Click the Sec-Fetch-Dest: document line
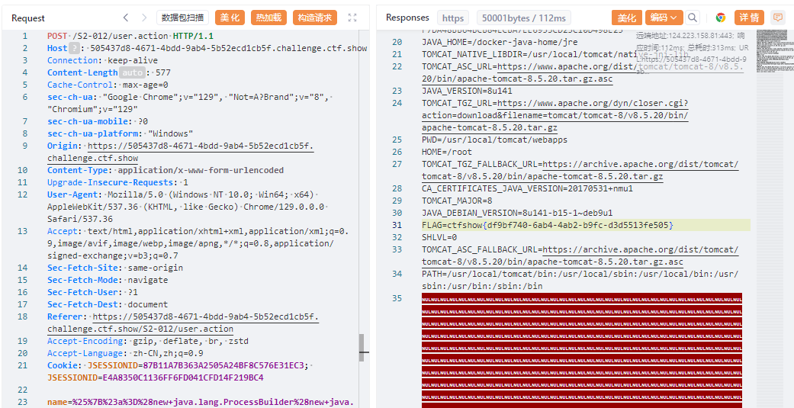The height and width of the screenshot is (408, 794). click(x=108, y=304)
